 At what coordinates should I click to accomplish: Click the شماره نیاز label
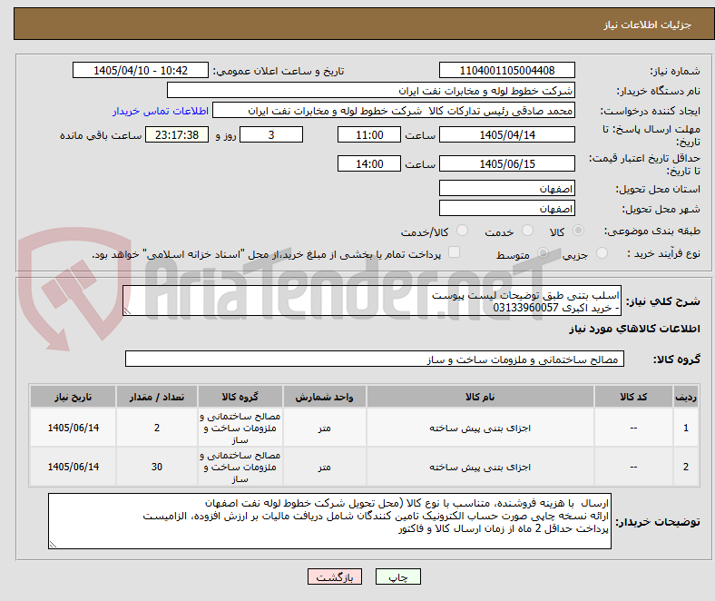[675, 71]
